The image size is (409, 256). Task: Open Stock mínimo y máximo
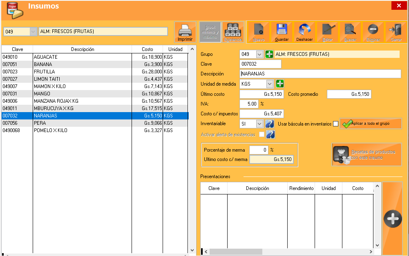coord(210,32)
